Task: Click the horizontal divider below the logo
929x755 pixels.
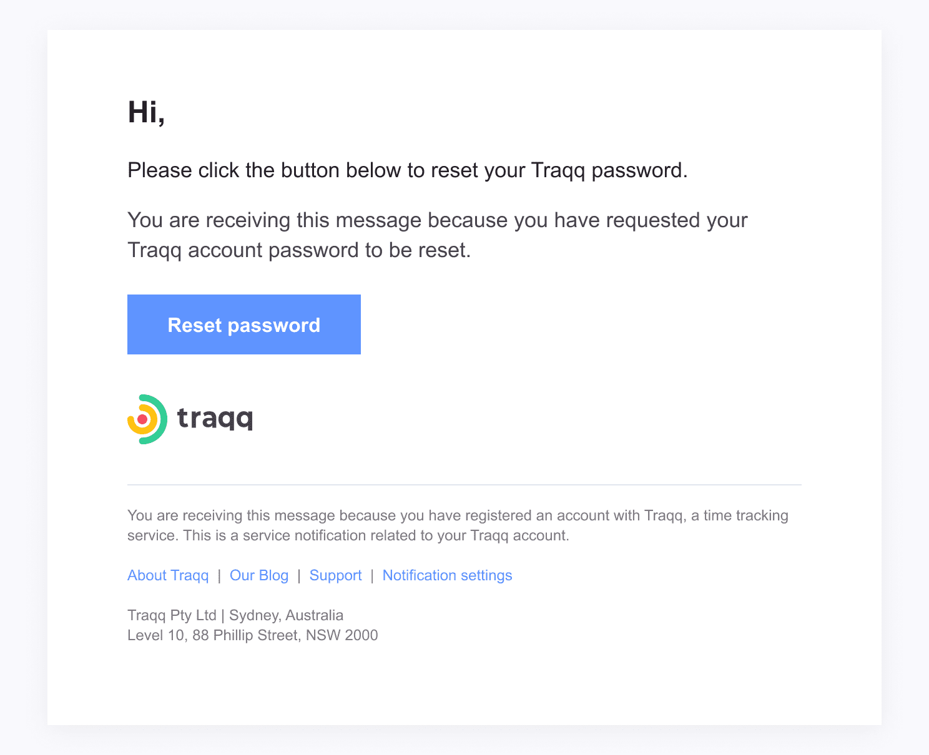Action: 464,485
